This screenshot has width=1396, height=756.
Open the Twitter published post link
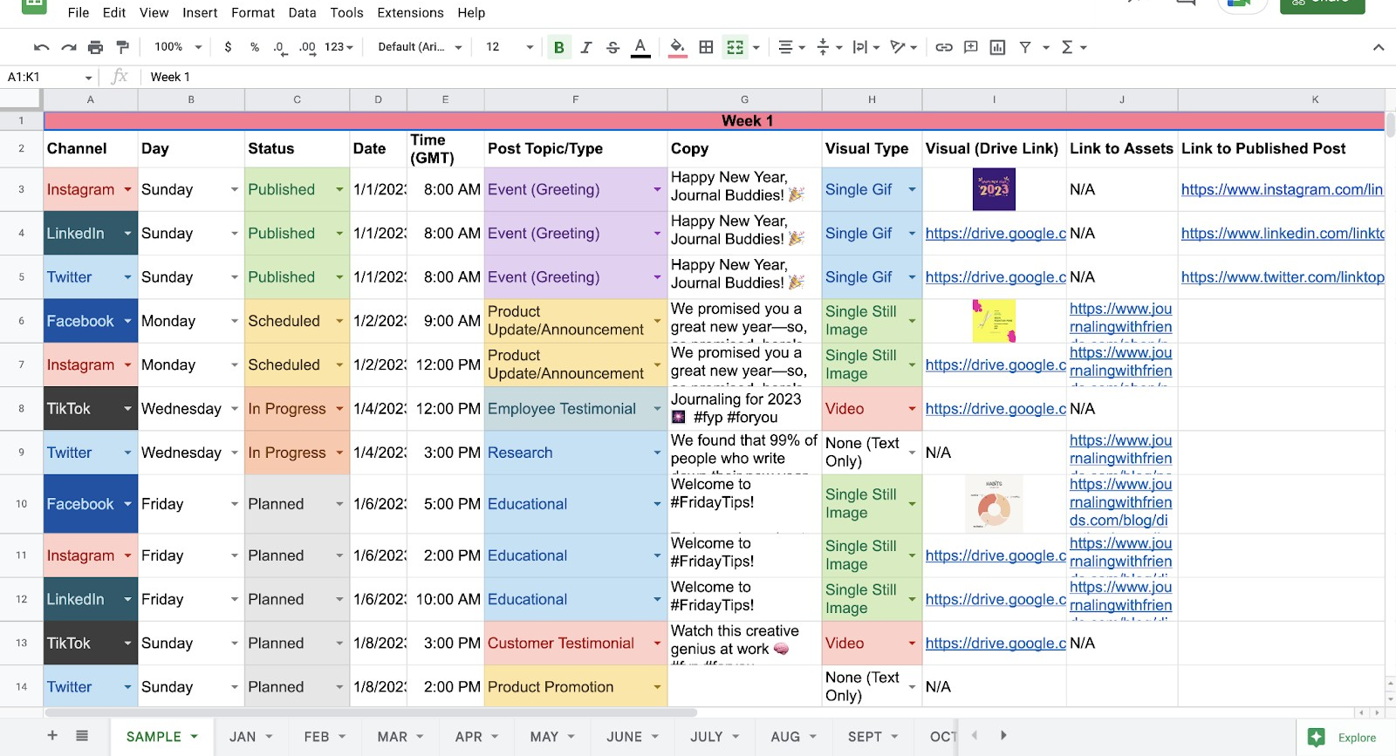1283,277
